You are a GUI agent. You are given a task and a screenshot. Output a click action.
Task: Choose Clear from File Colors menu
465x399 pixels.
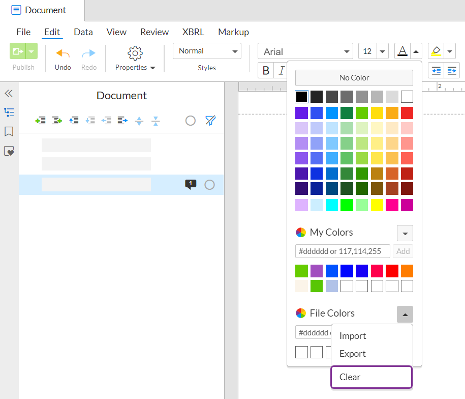click(x=371, y=377)
